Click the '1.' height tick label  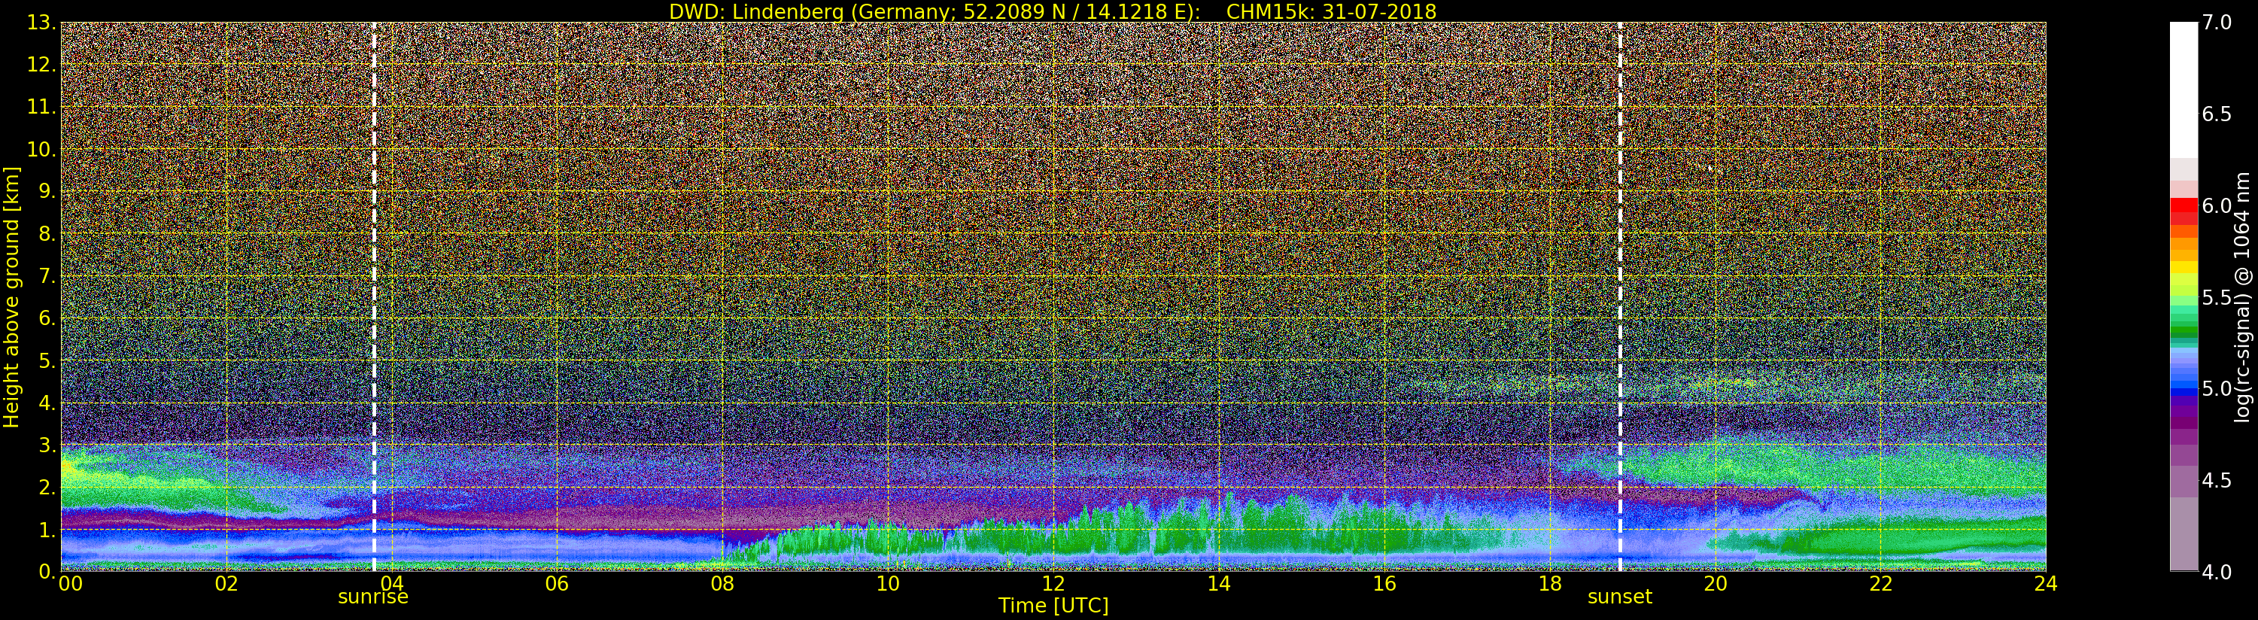point(47,530)
